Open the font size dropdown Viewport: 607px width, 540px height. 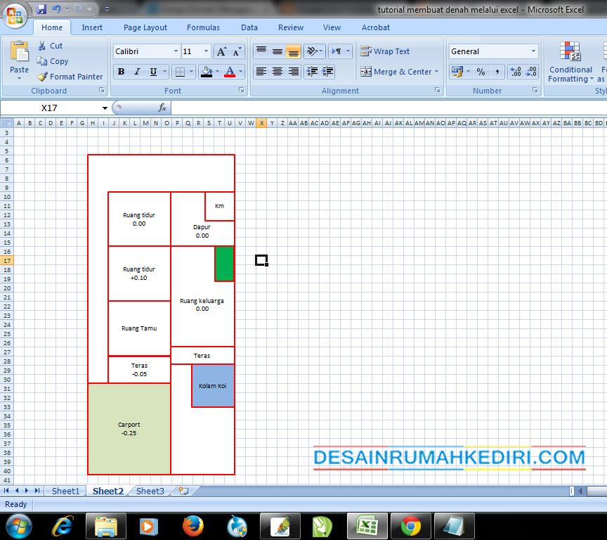pyautogui.click(x=204, y=51)
